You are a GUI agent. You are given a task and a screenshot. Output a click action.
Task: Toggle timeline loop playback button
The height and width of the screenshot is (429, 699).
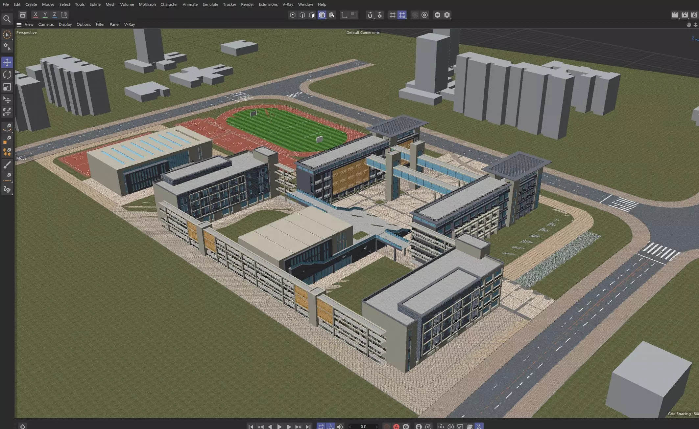point(321,426)
